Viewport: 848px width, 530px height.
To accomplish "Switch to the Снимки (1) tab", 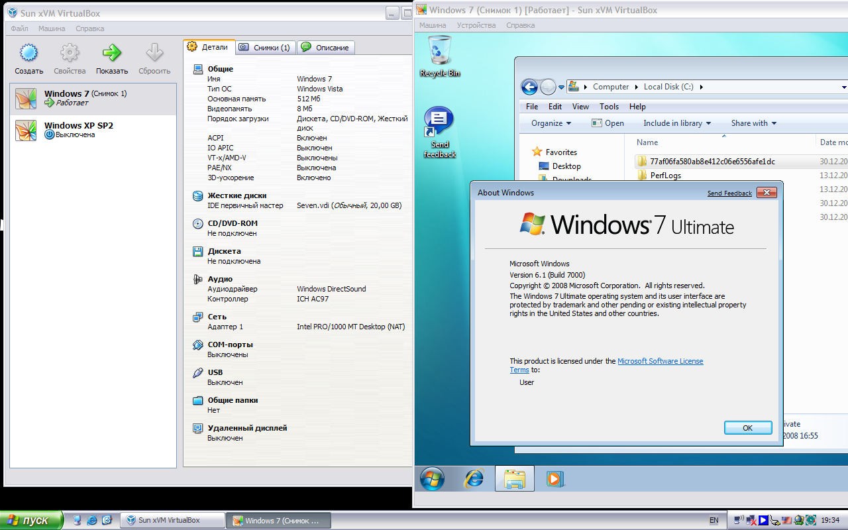I will coord(264,48).
